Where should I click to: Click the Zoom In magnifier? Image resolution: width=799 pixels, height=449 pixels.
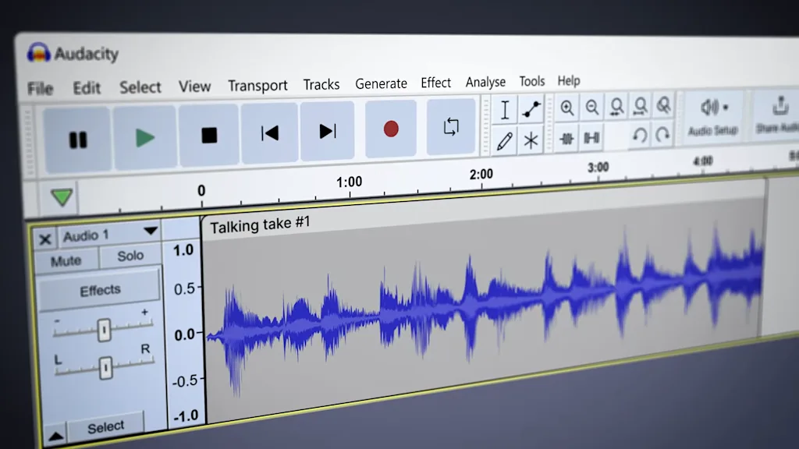(567, 106)
